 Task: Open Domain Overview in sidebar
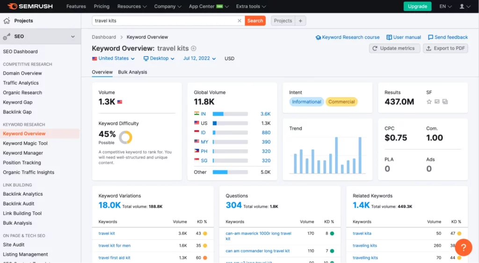(22, 73)
